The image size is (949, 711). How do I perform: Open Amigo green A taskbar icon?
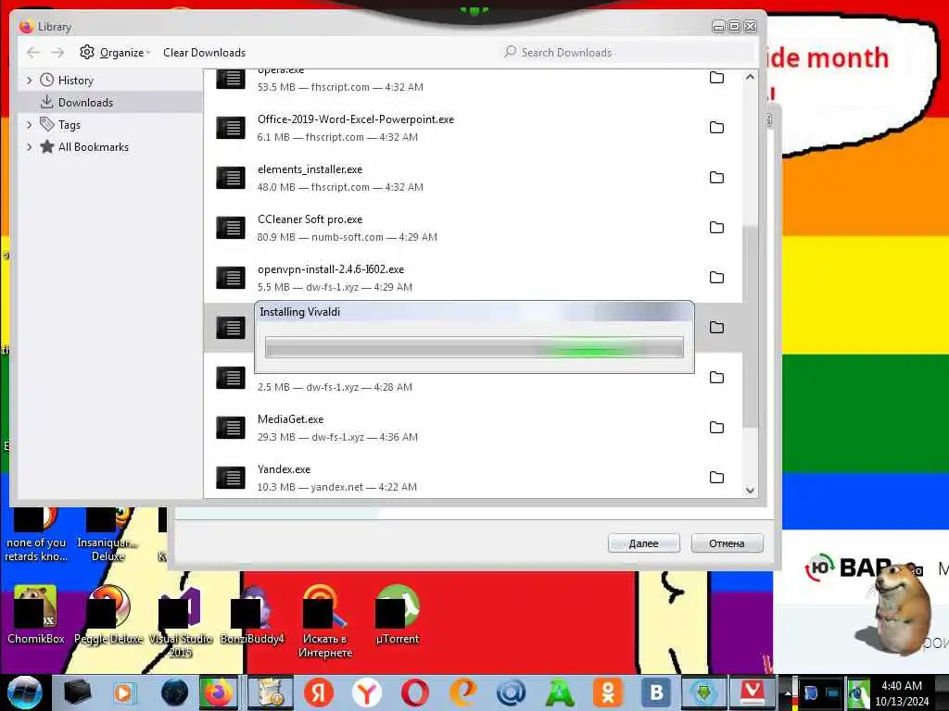coord(560,692)
